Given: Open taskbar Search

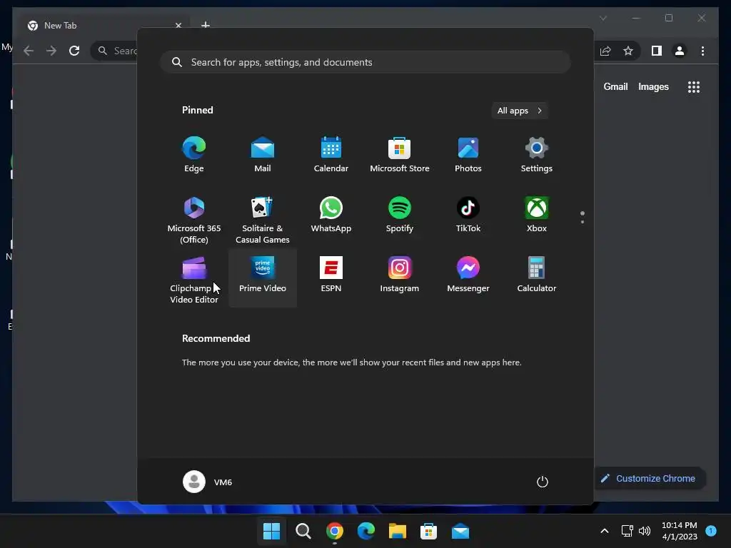Looking at the screenshot, I should tap(303, 531).
